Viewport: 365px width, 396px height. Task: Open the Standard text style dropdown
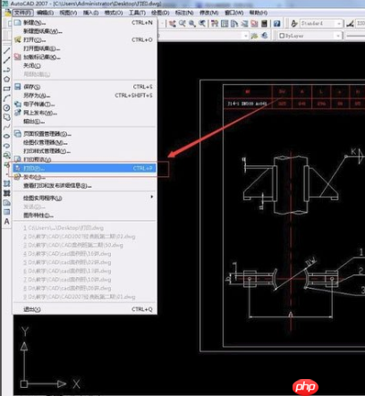(321, 23)
